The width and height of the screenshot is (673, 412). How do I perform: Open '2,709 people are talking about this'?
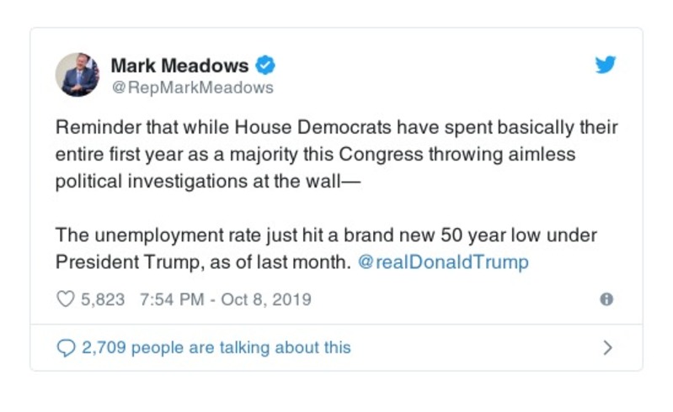pyautogui.click(x=216, y=347)
